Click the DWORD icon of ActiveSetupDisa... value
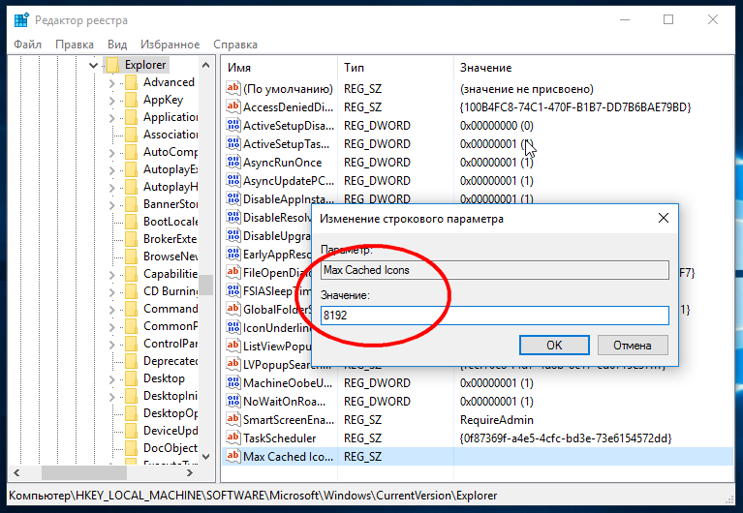The height and width of the screenshot is (513, 743). (232, 125)
